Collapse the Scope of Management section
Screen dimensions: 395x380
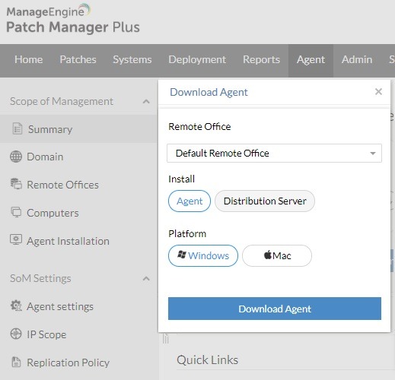click(146, 102)
